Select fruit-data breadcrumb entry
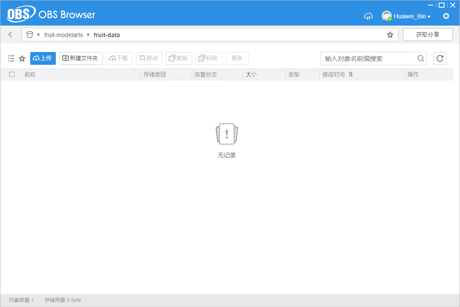The image size is (460, 307). (106, 35)
